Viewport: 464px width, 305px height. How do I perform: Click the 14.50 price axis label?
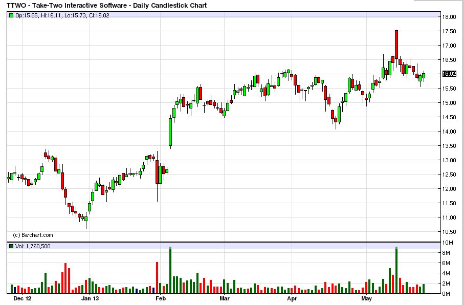pos(449,117)
